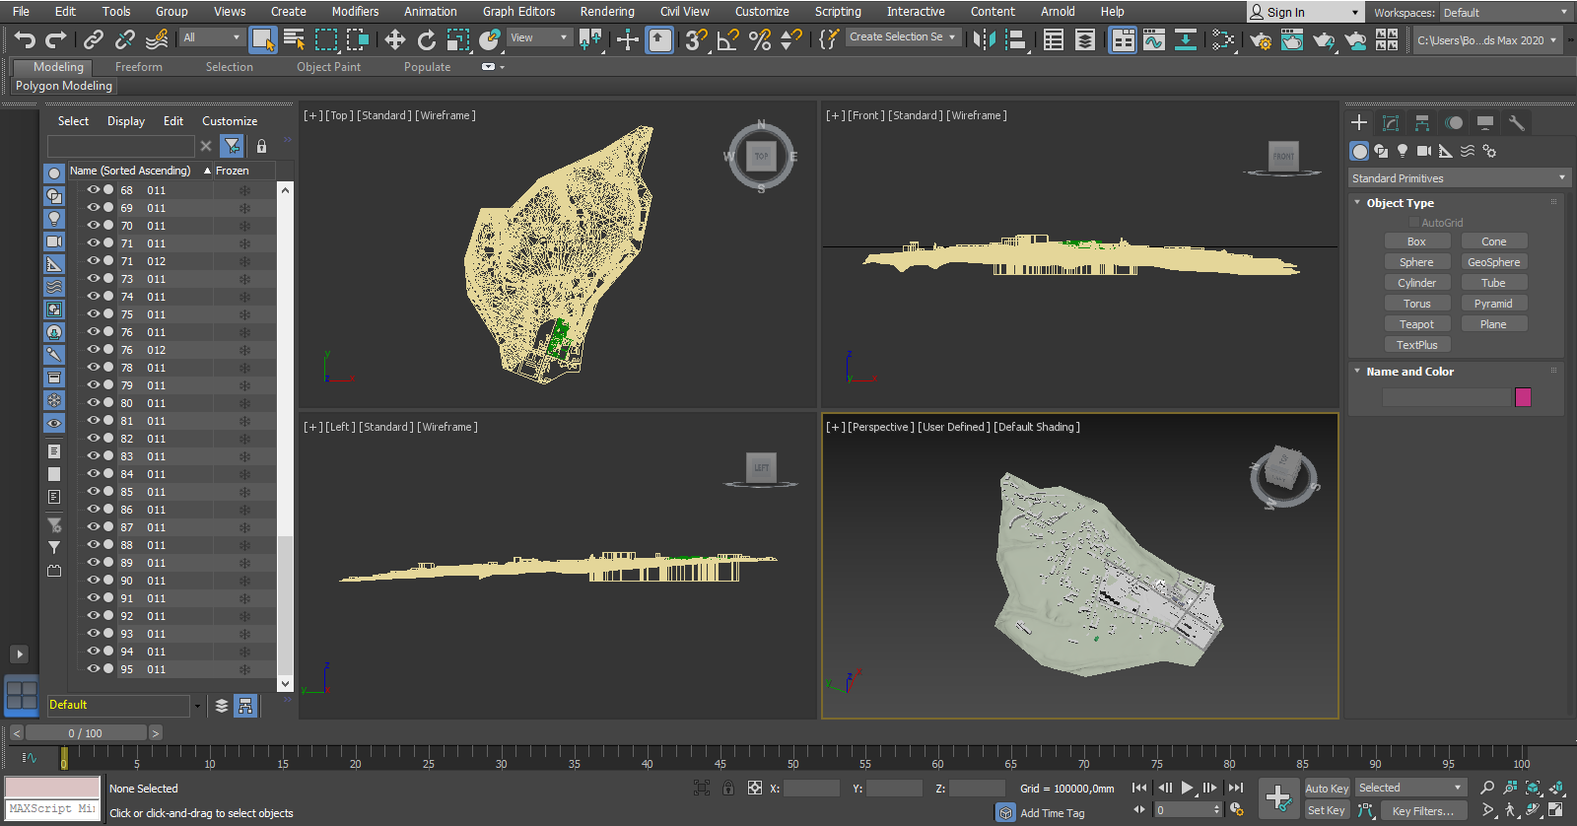The image size is (1577, 826).
Task: Switch to the Freeform ribbon tab
Action: click(138, 67)
